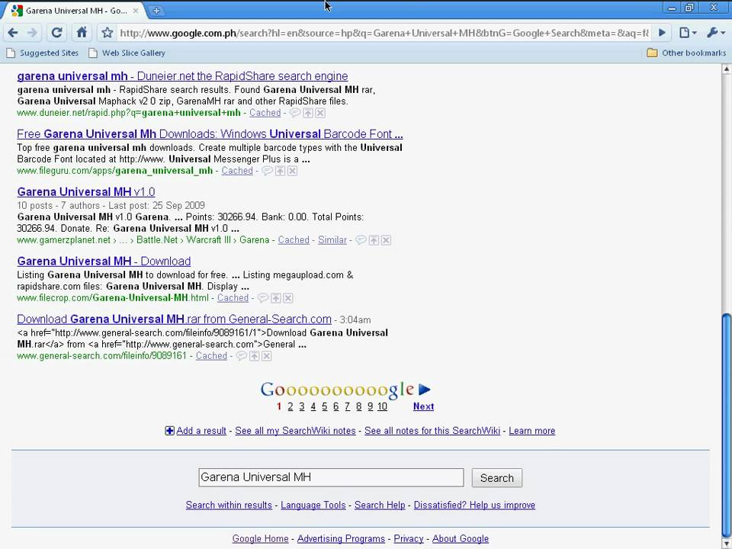Promote the general-search.com result
Screen dimensions: 732x549
pyautogui.click(x=255, y=356)
